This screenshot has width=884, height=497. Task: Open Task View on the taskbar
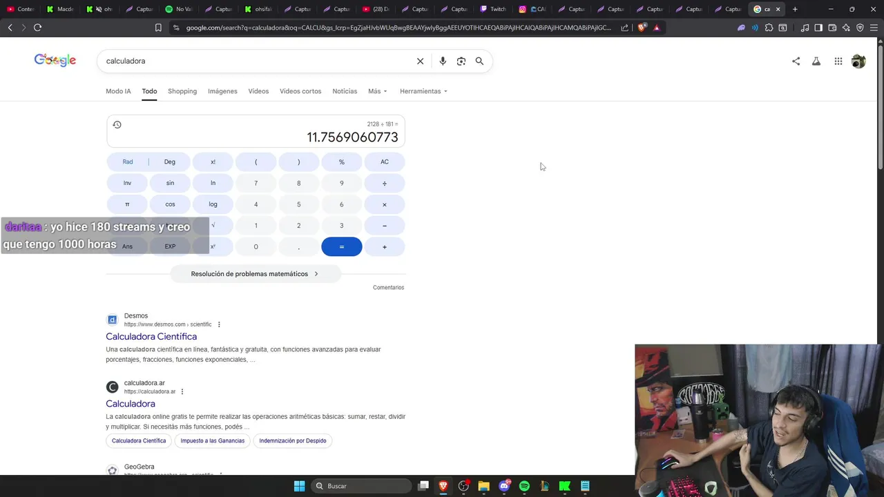[423, 486]
